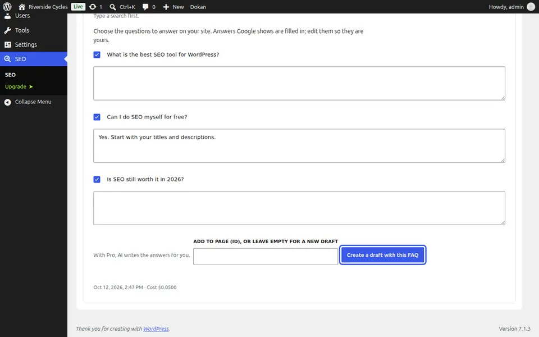Click answer box for best SEO tool question
This screenshot has width=539, height=337.
click(299, 84)
